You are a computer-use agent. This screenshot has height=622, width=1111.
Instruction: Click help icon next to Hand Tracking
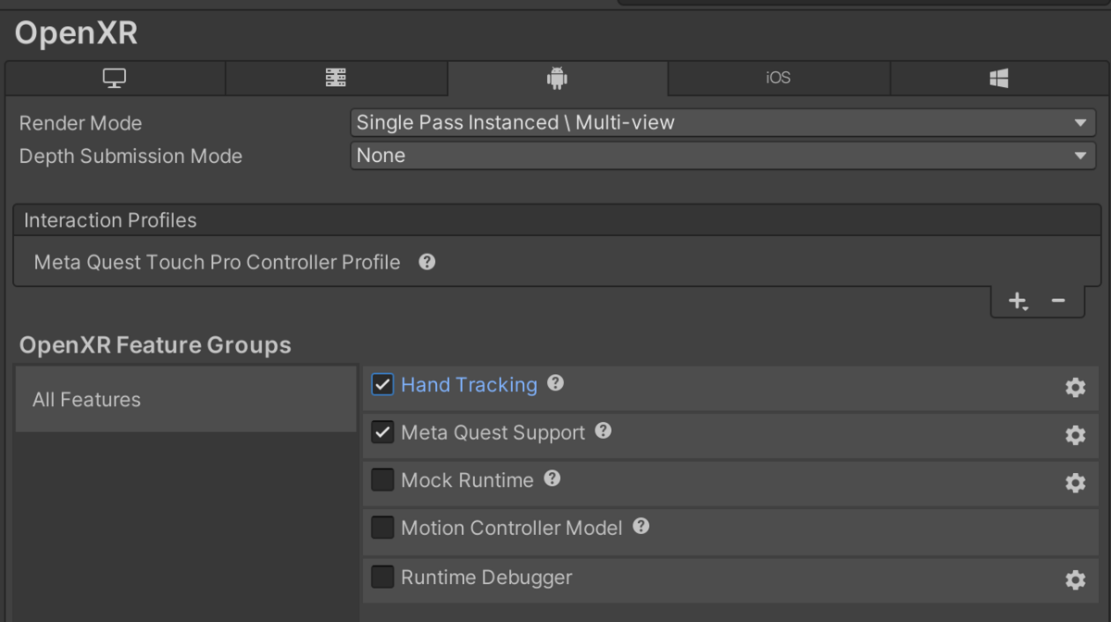pos(555,383)
